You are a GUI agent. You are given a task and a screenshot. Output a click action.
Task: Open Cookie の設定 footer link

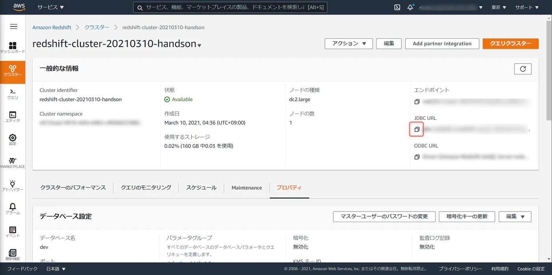coord(531,269)
